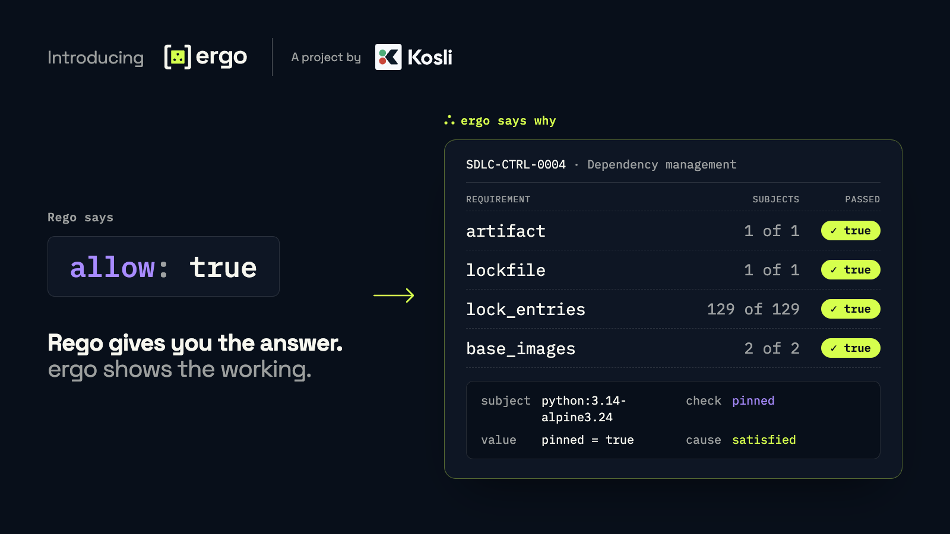Click the Dependency management title
The image size is (950, 534).
coord(661,164)
